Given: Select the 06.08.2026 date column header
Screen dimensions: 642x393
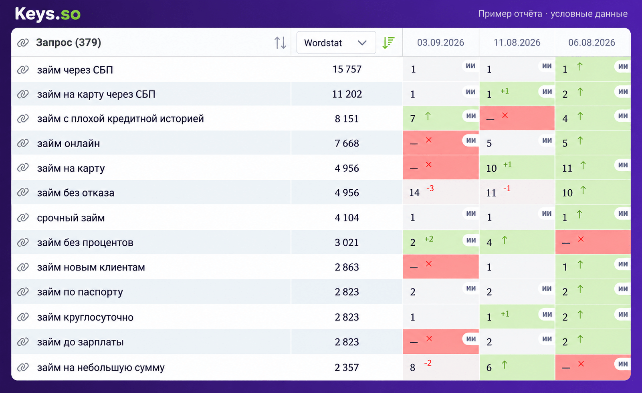Looking at the screenshot, I should pyautogui.click(x=592, y=42).
